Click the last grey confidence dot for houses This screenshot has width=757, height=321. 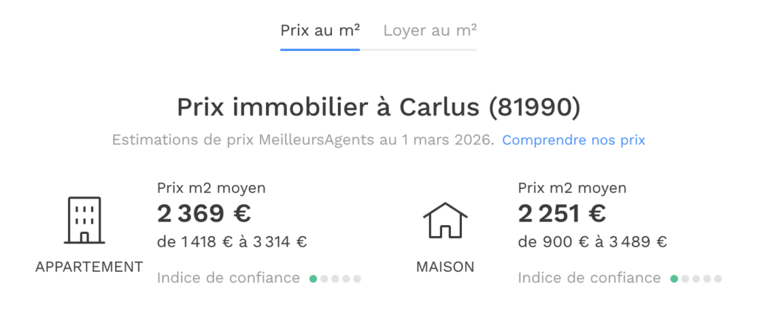pyautogui.click(x=717, y=279)
